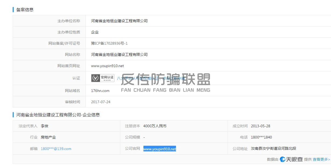
Task: Click the 成立时间 date 2013-05-28
Action: point(260,126)
